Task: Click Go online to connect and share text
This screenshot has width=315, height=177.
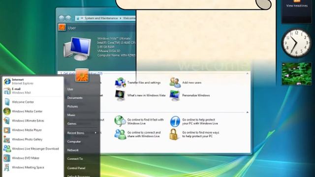Action: pos(144,134)
